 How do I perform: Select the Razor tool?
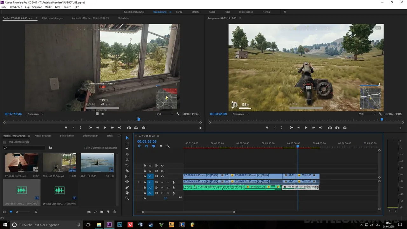pos(127,171)
